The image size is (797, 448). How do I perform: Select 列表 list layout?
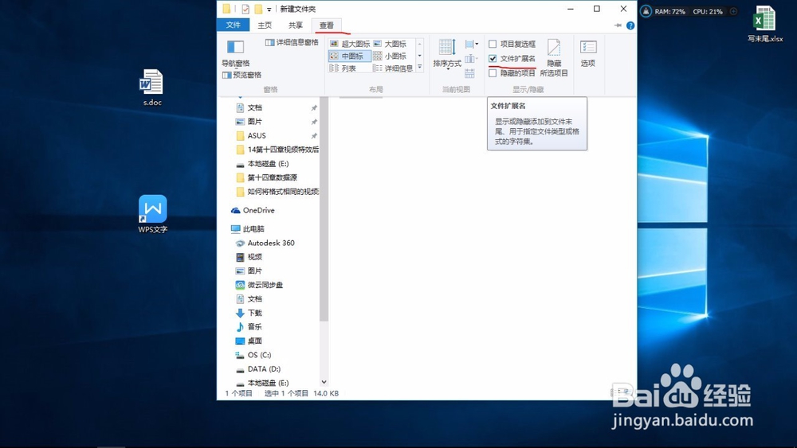click(x=344, y=68)
